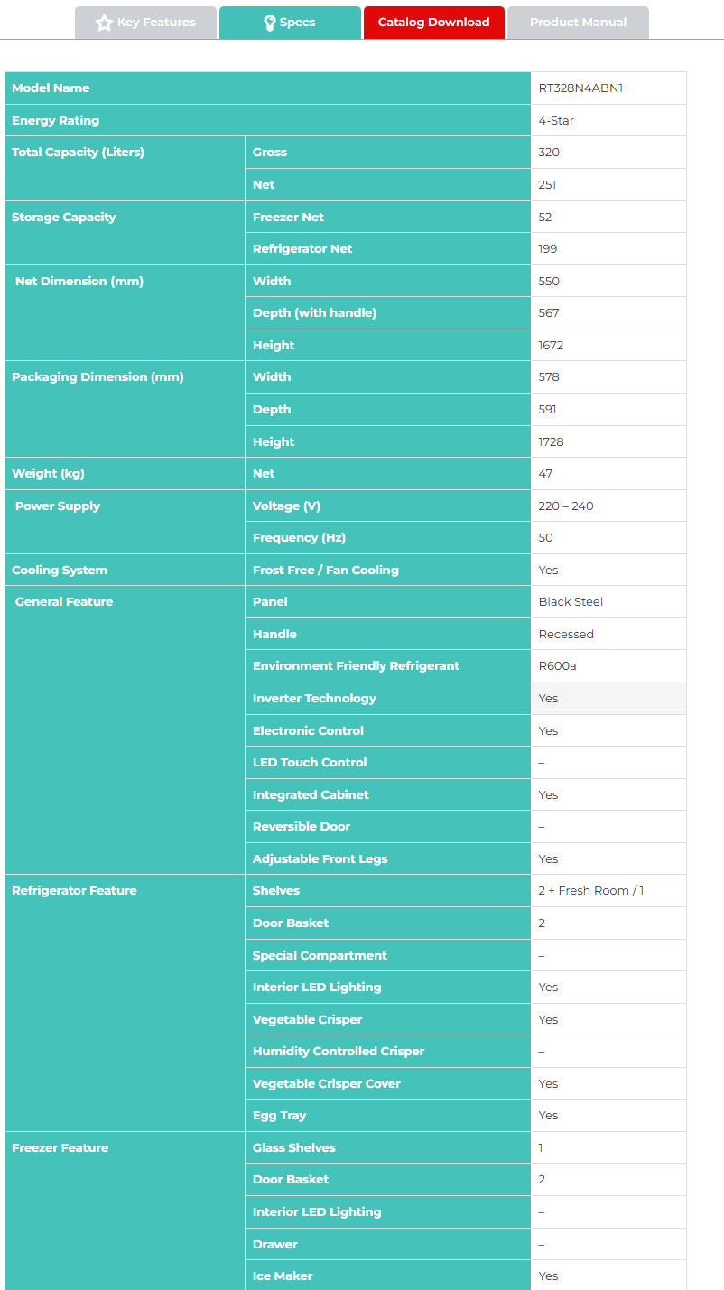
Task: Click the Inverter Technology label
Action: coord(314,699)
